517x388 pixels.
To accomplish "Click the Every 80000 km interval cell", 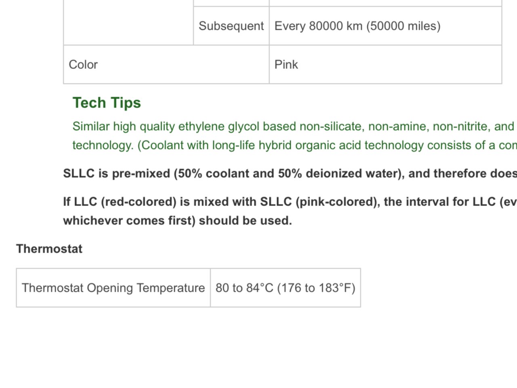I will pyautogui.click(x=385, y=26).
